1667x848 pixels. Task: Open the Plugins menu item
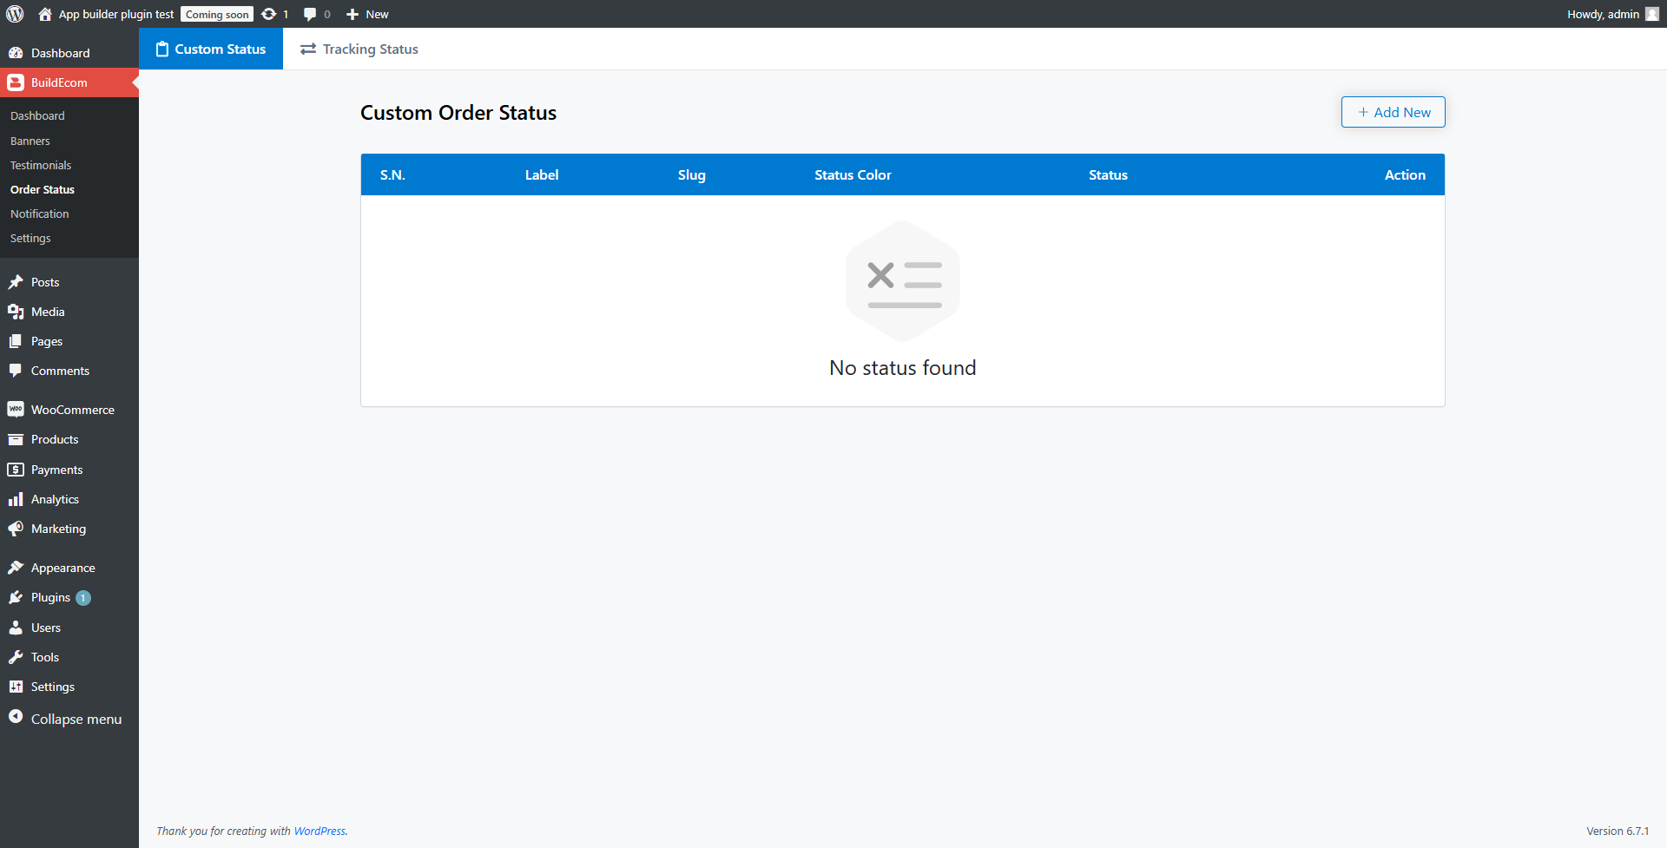pos(50,597)
